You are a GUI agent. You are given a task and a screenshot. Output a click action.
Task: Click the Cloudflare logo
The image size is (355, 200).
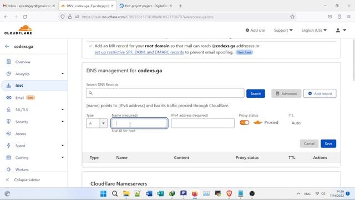click(18, 30)
